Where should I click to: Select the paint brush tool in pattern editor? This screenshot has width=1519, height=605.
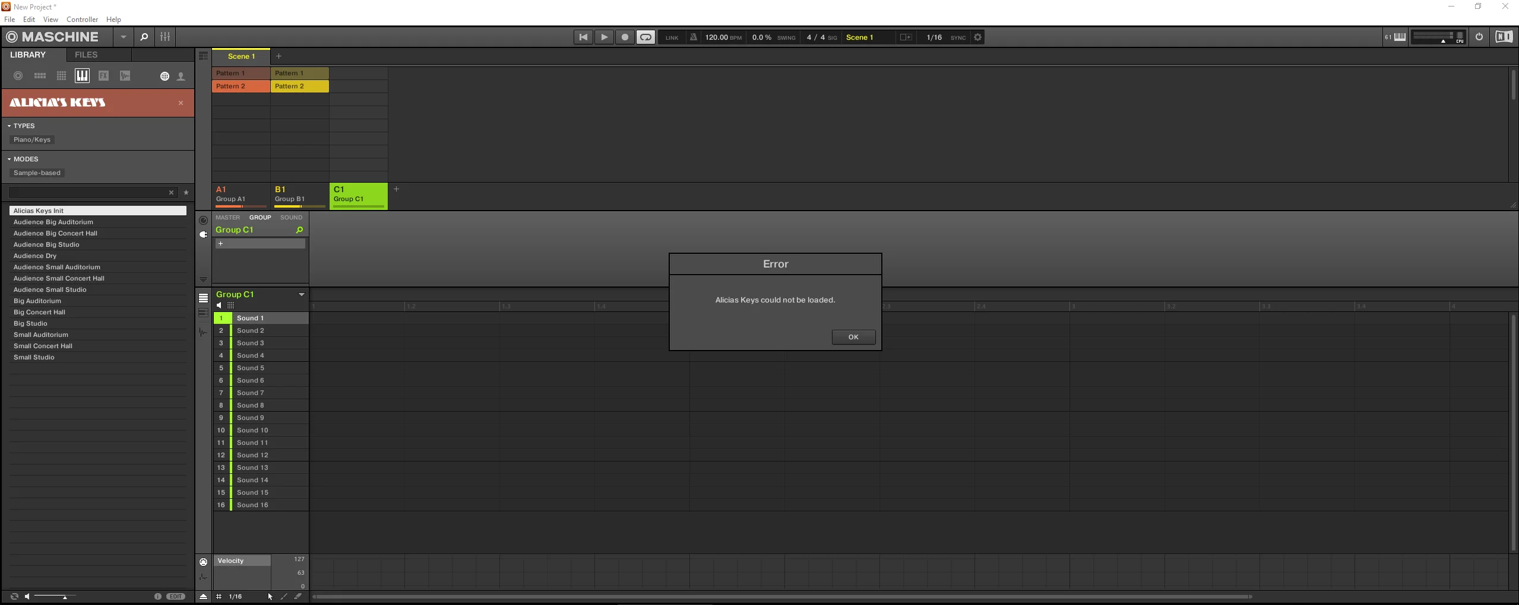[x=283, y=597]
